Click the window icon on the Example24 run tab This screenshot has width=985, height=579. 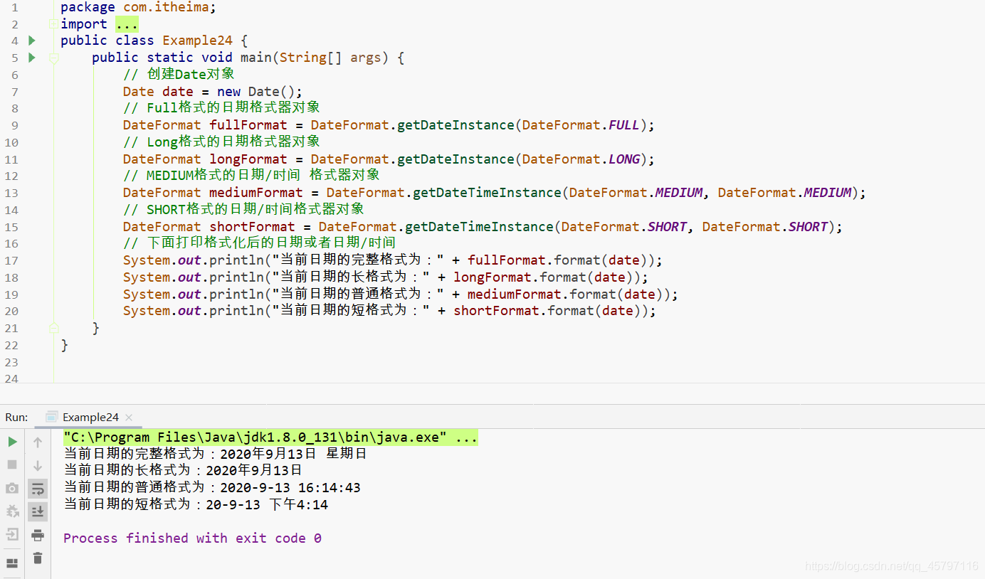coord(52,417)
